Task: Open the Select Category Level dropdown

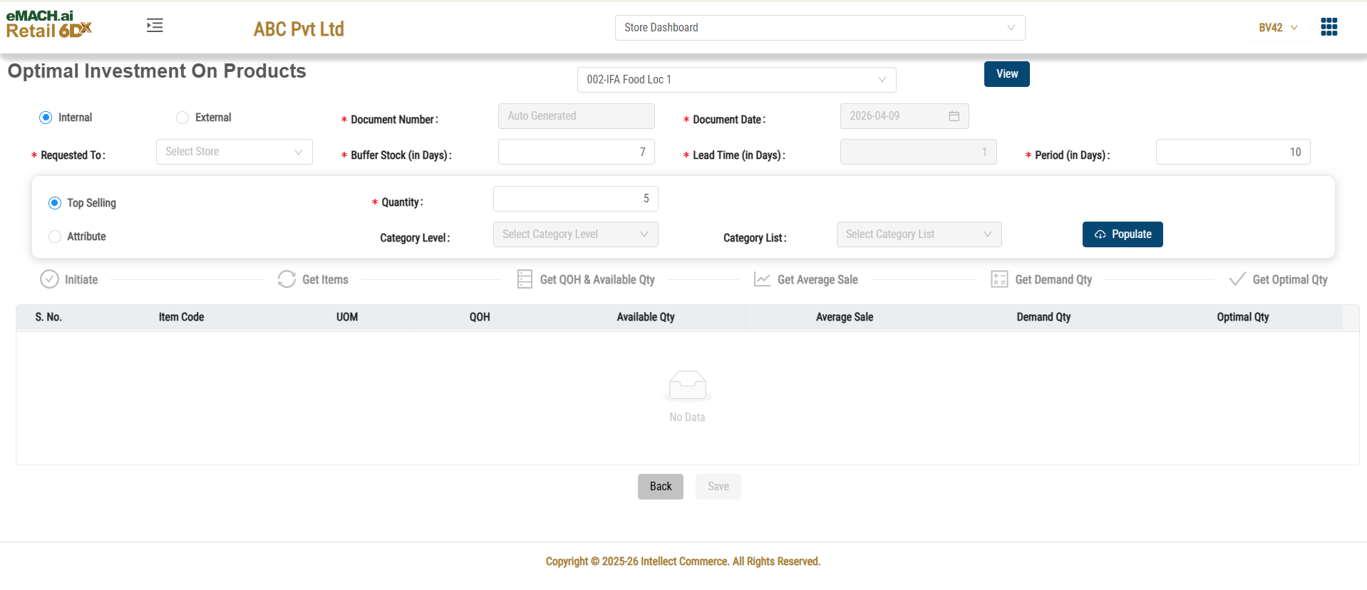Action: pyautogui.click(x=575, y=234)
